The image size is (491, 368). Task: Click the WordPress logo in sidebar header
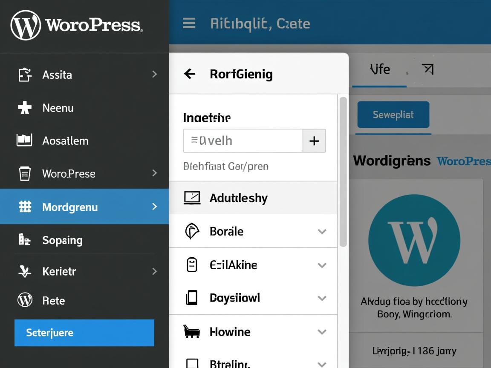point(26,26)
